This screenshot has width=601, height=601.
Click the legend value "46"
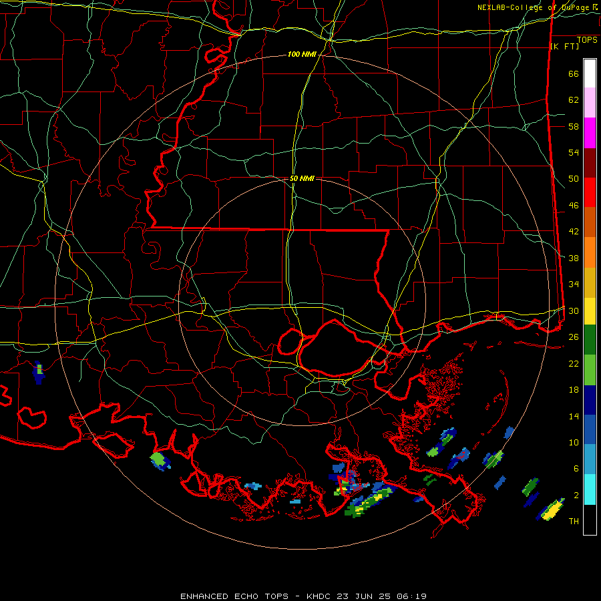(574, 206)
